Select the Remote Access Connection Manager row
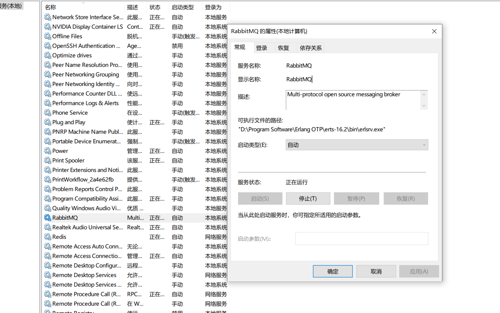Viewport: 500px width, 313px height. coord(135,256)
